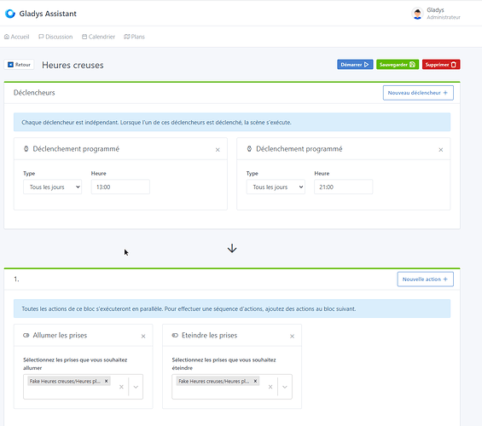Image resolution: width=482 pixels, height=426 pixels.
Task: Remove Fake Heures creuses tag in Eteindre
Action: point(255,381)
